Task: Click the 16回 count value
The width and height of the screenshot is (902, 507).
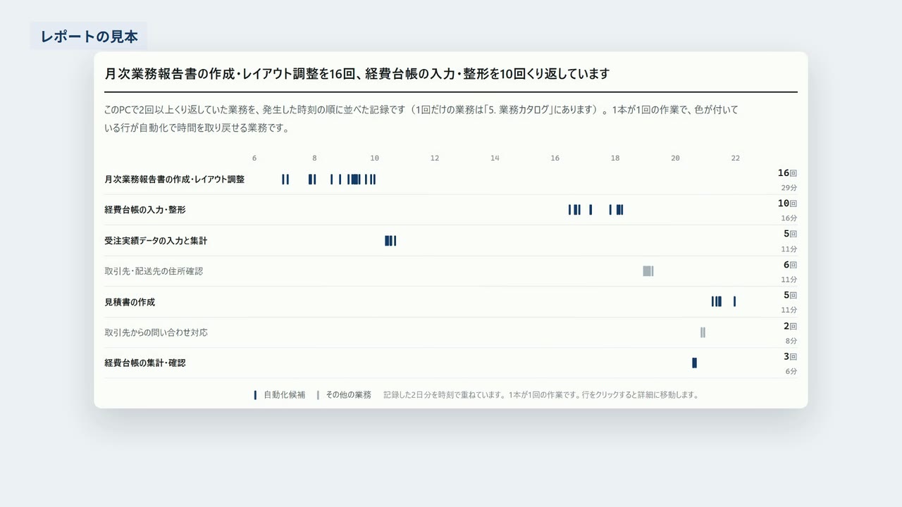Action: [787, 173]
